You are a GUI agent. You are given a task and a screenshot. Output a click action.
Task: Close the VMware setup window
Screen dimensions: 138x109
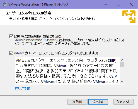[x=131, y=4]
